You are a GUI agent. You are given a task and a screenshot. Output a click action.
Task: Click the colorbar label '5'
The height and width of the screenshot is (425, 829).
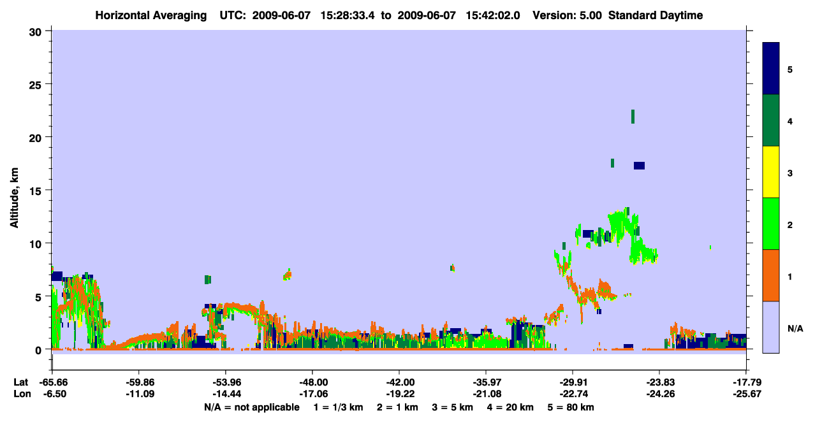(x=790, y=69)
